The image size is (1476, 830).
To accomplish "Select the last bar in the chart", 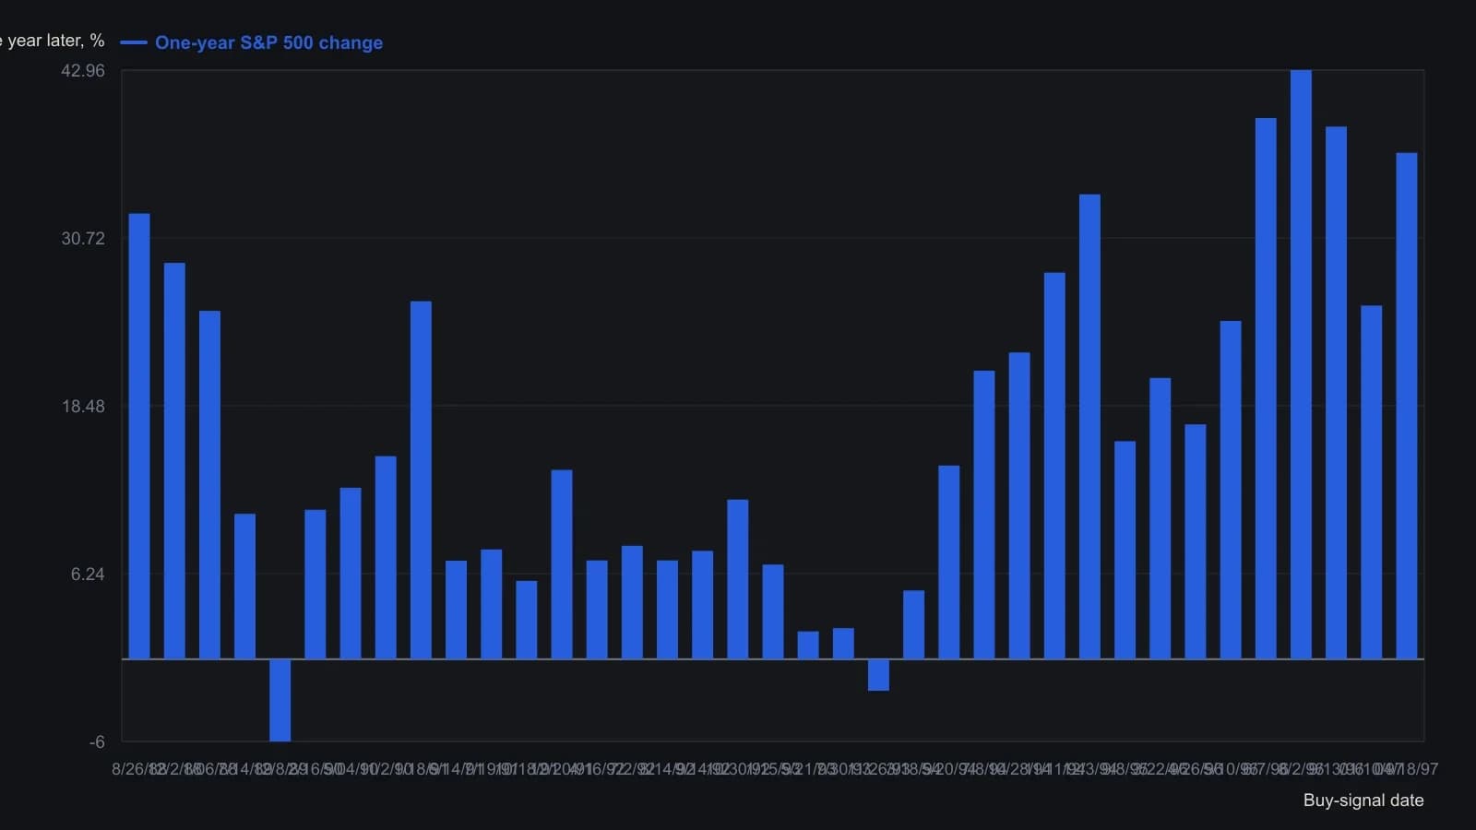I will pyautogui.click(x=1406, y=406).
